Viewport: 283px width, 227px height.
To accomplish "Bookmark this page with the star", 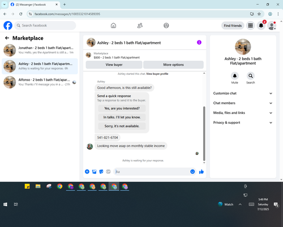I will pyautogui.click(x=259, y=14).
